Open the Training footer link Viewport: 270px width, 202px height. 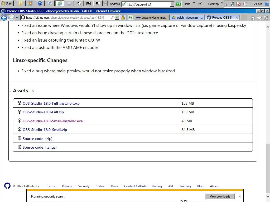coord(185,186)
